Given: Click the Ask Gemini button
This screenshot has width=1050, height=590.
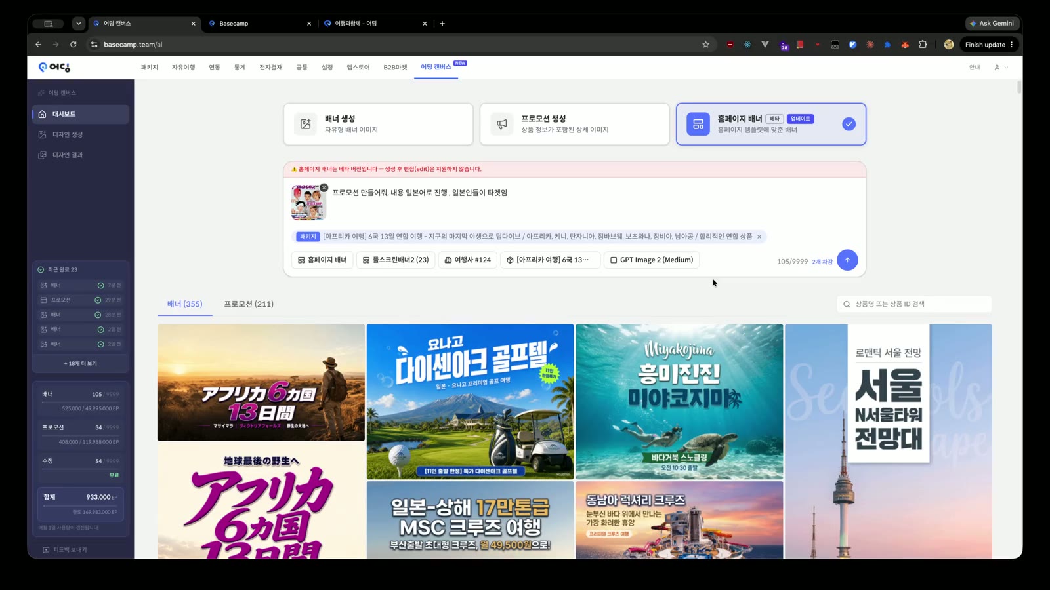Looking at the screenshot, I should coord(992,24).
